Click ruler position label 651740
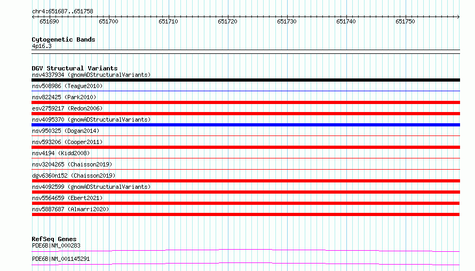 (x=346, y=21)
